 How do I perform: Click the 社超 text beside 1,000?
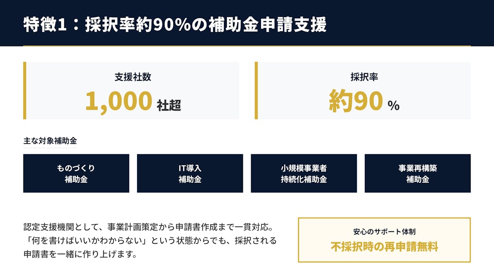pos(169,105)
